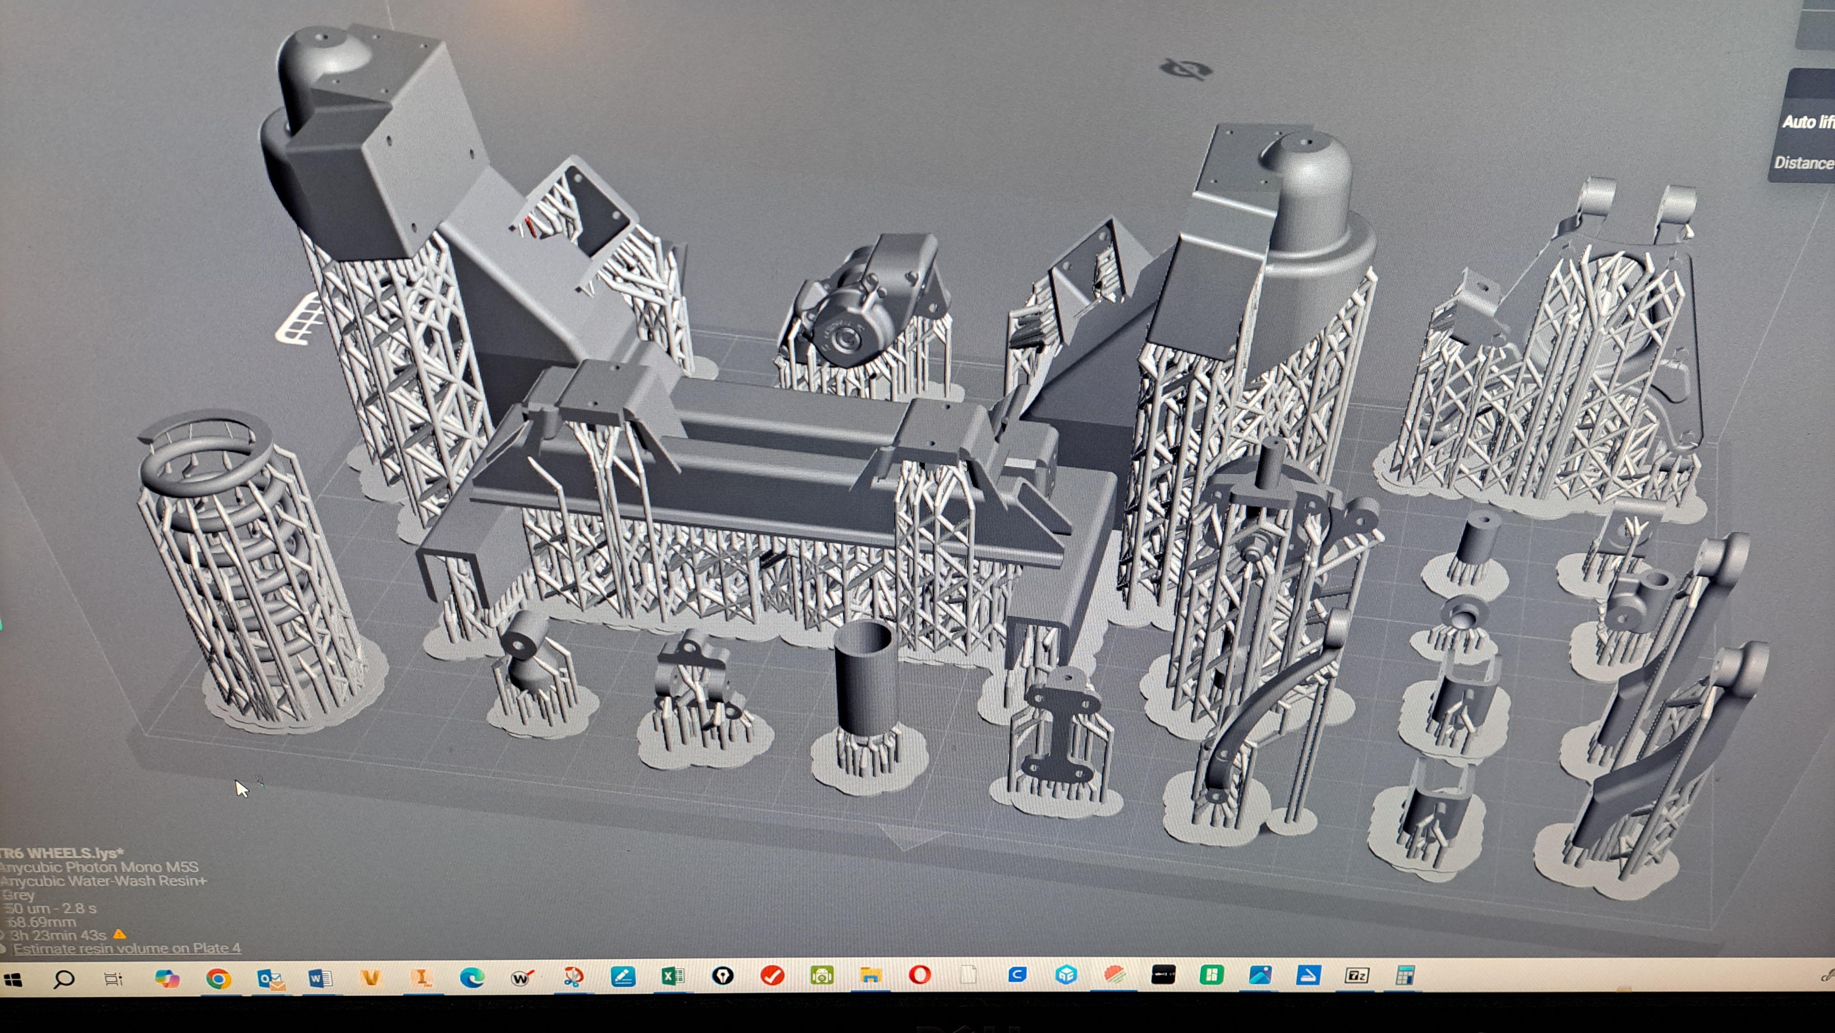Open Estimate resin volume on Plate 4 link
The image size is (1835, 1033).
(127, 948)
